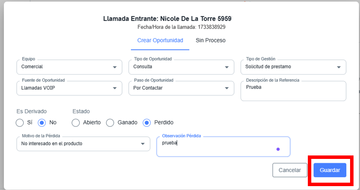
Task: Click the Cancelar button
Action: pyautogui.click(x=289, y=170)
